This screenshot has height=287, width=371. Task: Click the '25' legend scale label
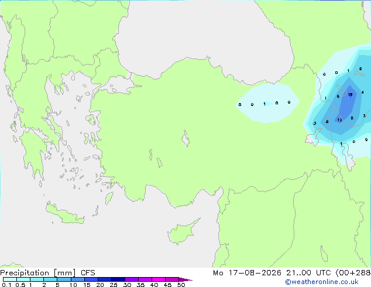114,285
